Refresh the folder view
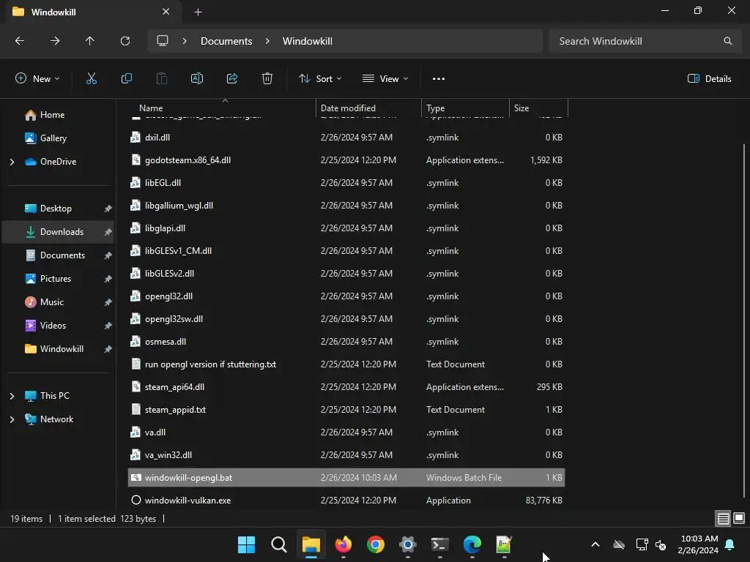 coord(125,41)
